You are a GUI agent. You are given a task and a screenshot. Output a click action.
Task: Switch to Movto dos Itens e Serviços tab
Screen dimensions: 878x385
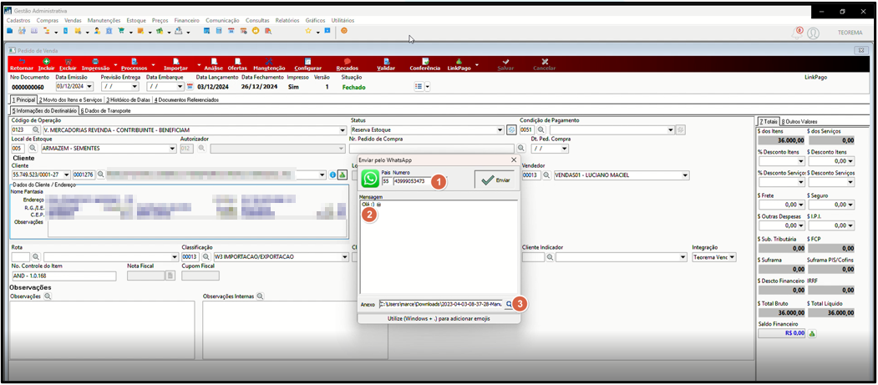[x=70, y=99]
